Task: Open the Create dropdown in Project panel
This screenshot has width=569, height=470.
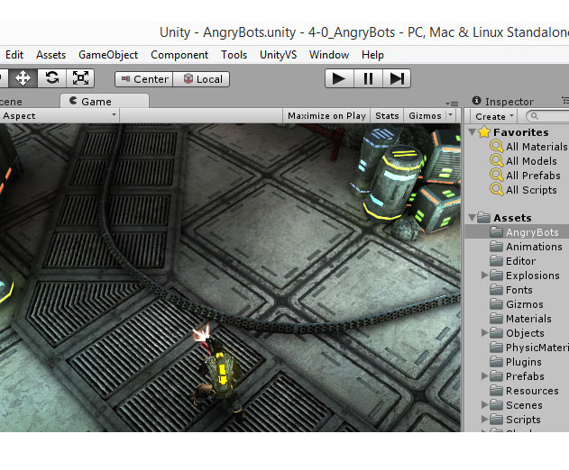Action: click(495, 116)
